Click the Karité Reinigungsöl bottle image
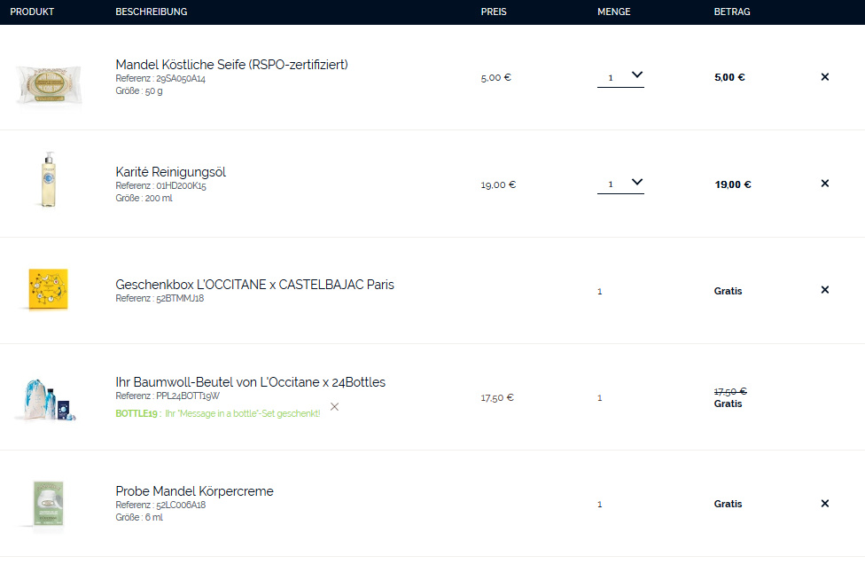This screenshot has height=580, width=865. (x=49, y=179)
